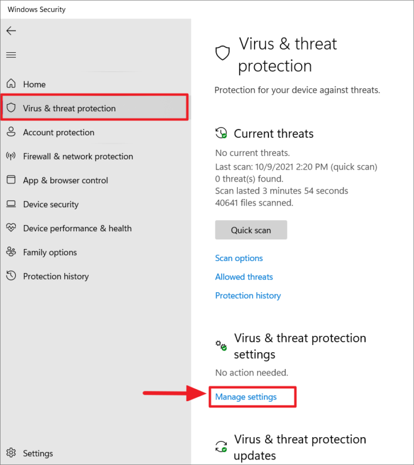This screenshot has width=414, height=465.
Task: Select the Home icon in the sidebar
Action: 11,84
